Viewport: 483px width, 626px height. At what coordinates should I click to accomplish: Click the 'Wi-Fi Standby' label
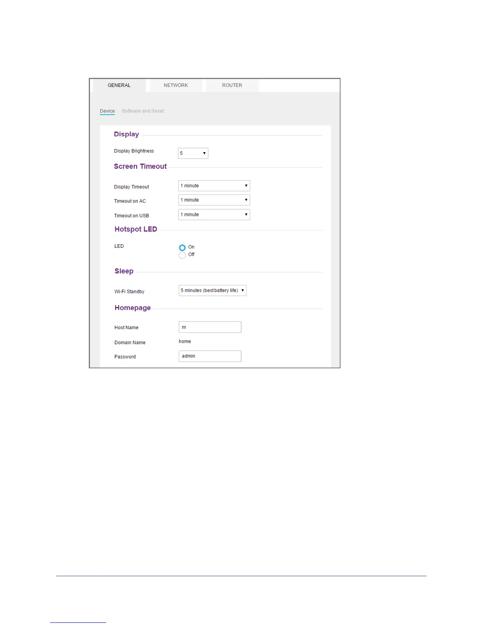(129, 292)
